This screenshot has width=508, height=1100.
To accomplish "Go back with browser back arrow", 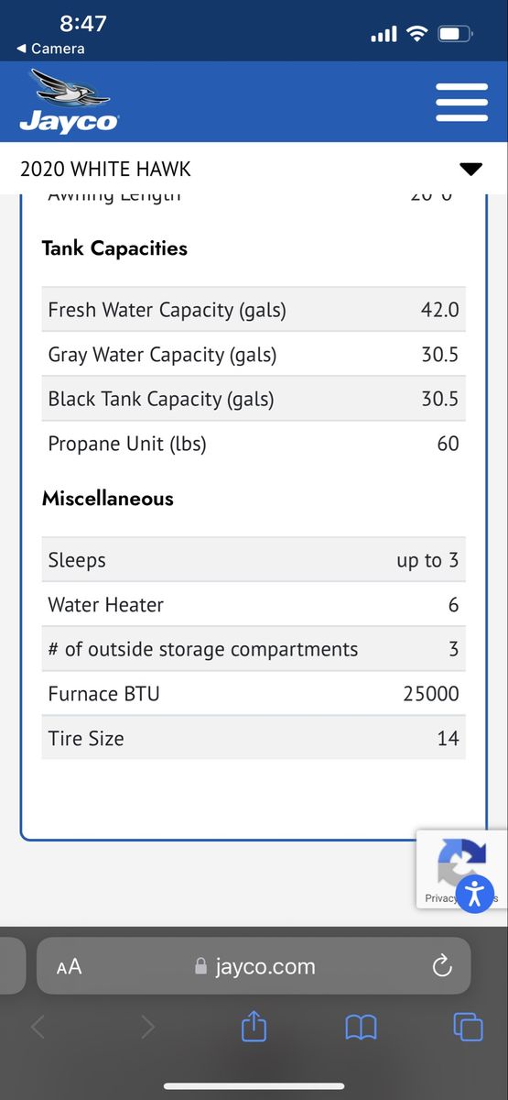I will tap(38, 1028).
